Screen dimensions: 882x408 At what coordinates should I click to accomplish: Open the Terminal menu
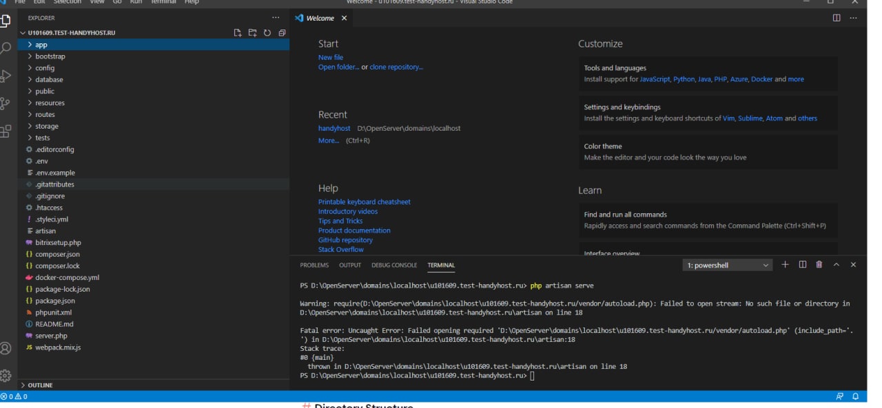click(163, 2)
